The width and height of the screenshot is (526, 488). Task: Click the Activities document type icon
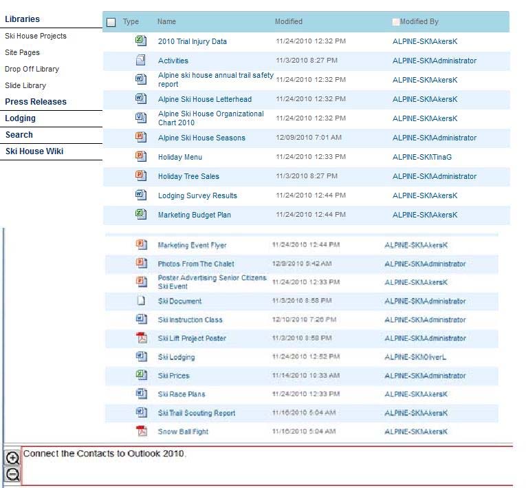coord(141,61)
